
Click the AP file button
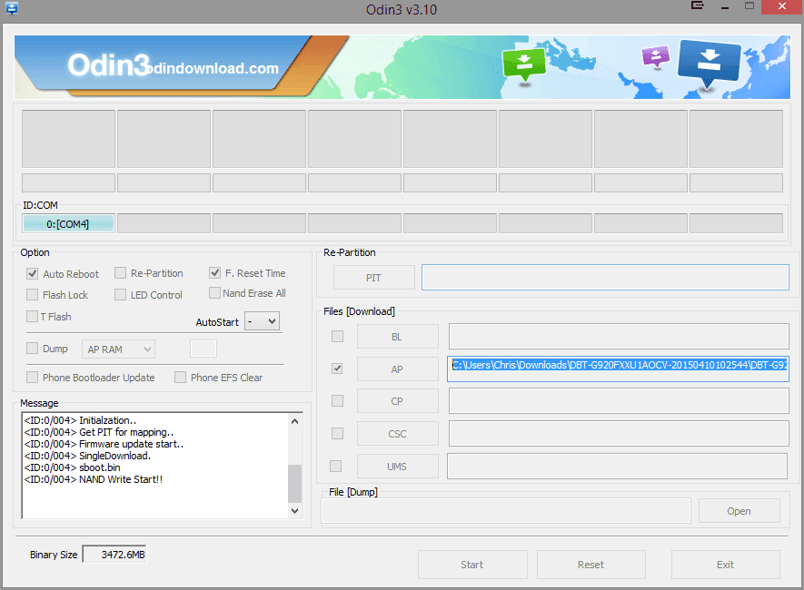(x=397, y=369)
